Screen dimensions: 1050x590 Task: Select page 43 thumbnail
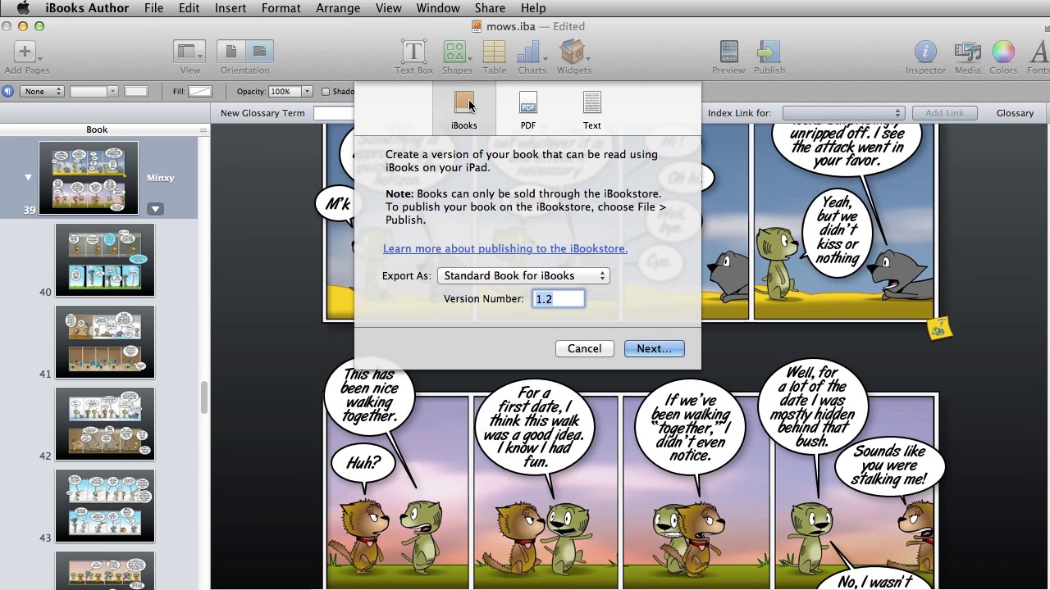tap(104, 506)
